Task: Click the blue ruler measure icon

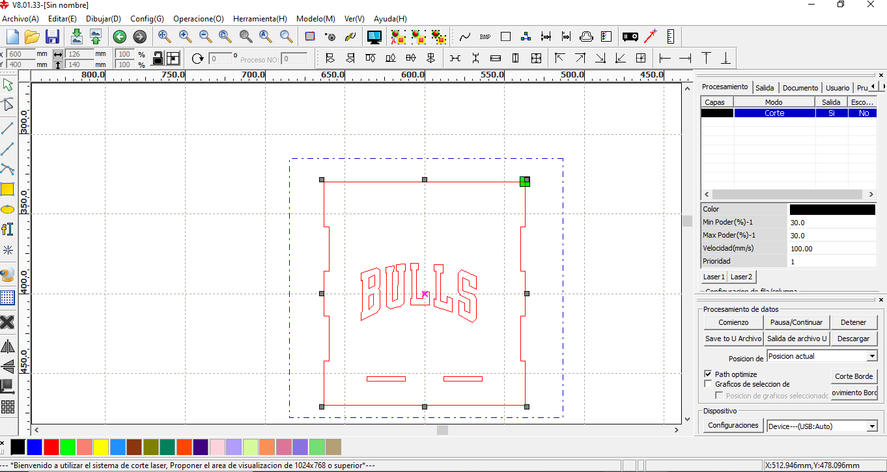Action: click(671, 36)
